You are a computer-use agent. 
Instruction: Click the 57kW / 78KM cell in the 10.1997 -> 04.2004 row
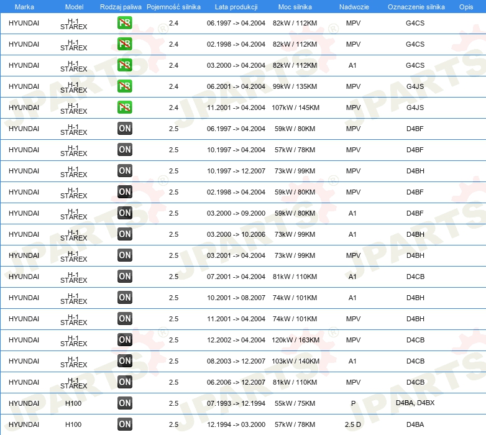[295, 150]
